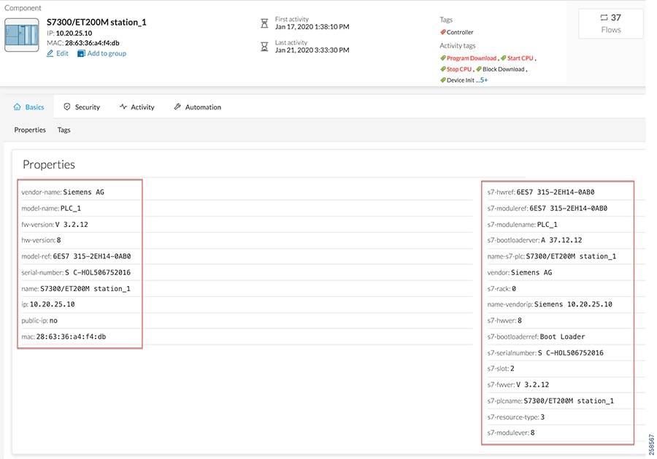Click the Automation wrench icon
Screen dimensions: 657x459
[x=177, y=107]
